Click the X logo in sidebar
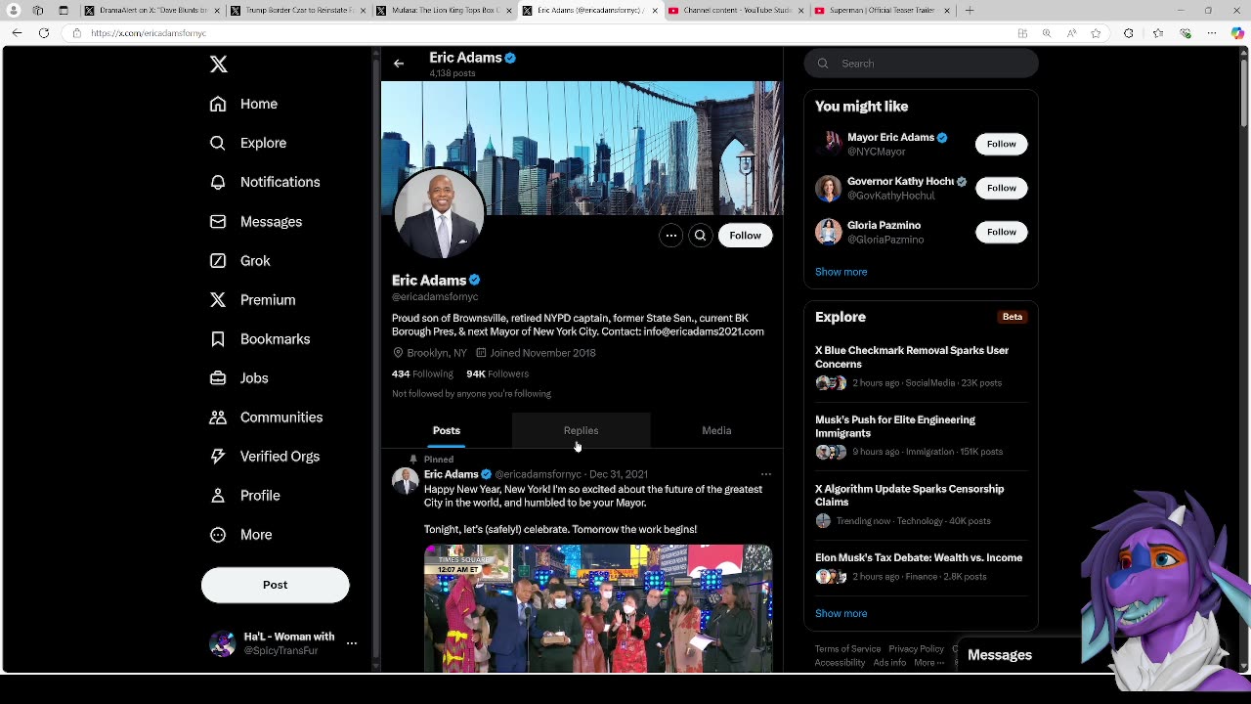Screen dimensions: 1251x704 pos(218,65)
